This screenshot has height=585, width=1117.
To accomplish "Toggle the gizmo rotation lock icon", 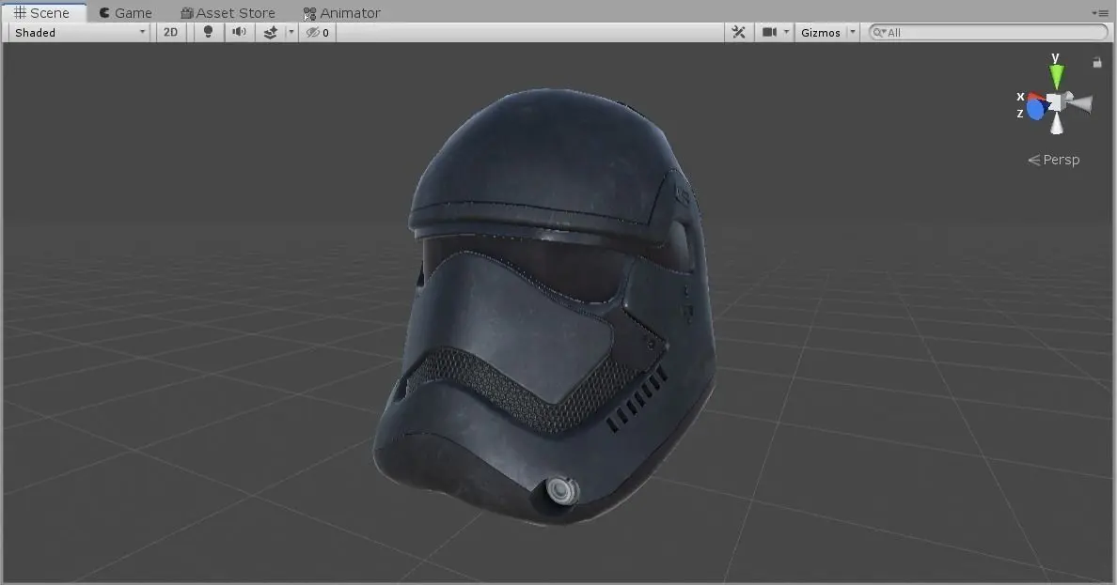I will pos(1097,63).
